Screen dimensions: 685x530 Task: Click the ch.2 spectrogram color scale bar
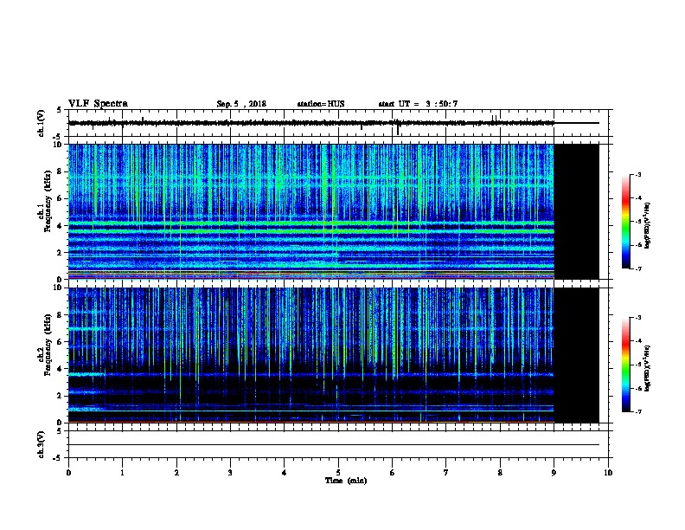pos(626,365)
